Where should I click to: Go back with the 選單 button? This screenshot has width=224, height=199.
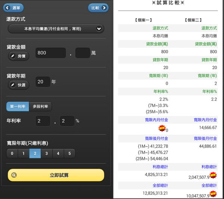click(13, 8)
